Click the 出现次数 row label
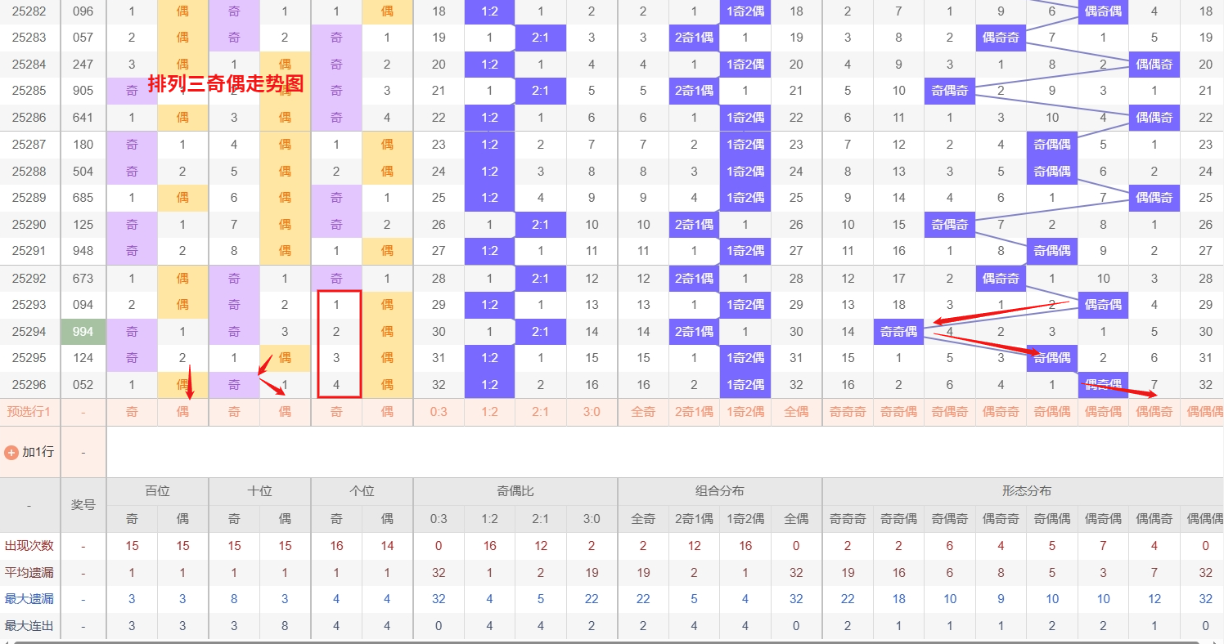 click(29, 546)
